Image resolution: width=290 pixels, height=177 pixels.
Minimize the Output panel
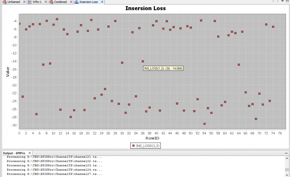point(287,153)
